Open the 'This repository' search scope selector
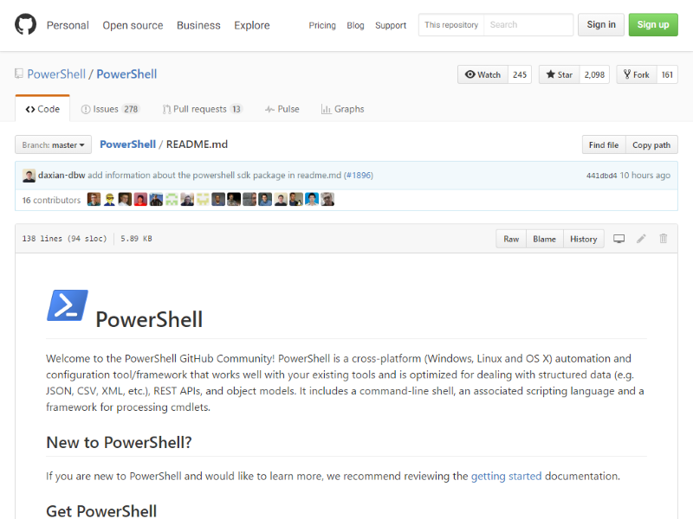The height and width of the screenshot is (519, 693). pos(450,25)
